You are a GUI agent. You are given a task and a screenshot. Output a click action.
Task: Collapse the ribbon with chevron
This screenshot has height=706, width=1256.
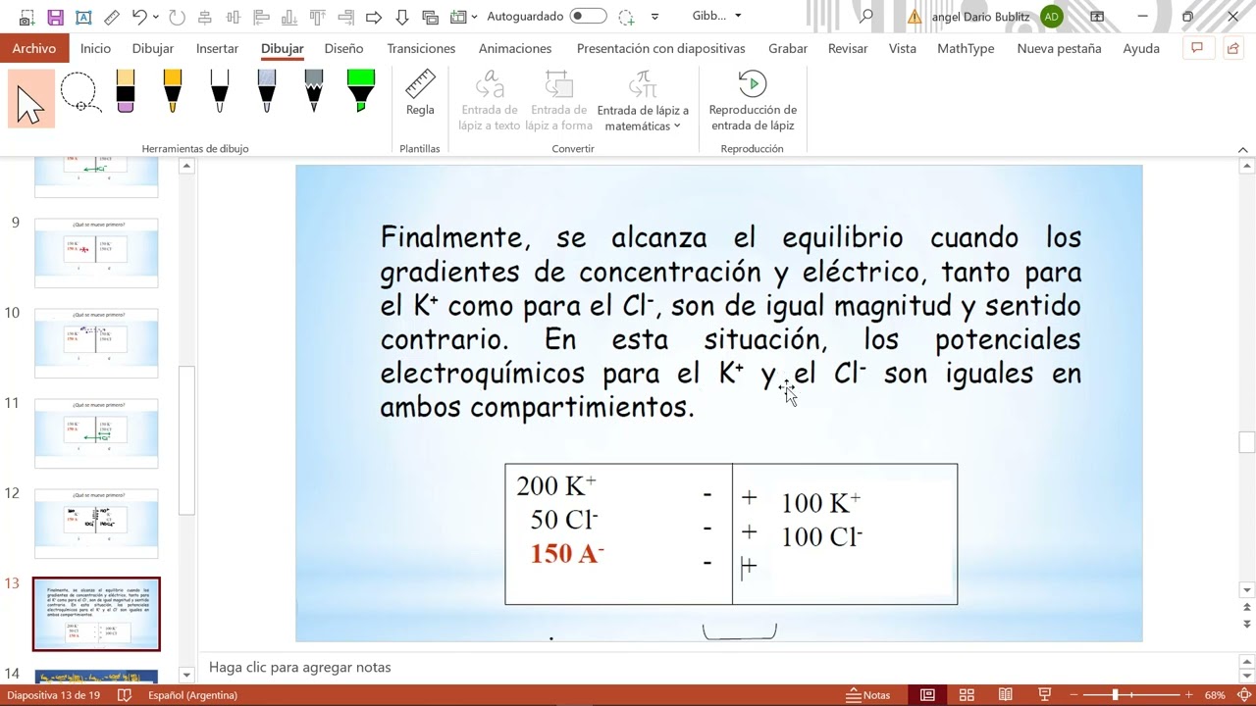(x=1243, y=149)
